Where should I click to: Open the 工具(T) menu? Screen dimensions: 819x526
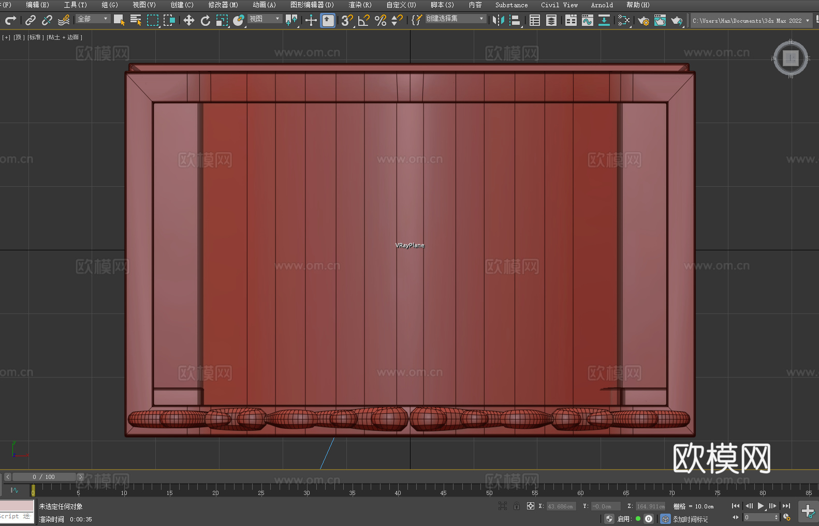[x=75, y=5]
